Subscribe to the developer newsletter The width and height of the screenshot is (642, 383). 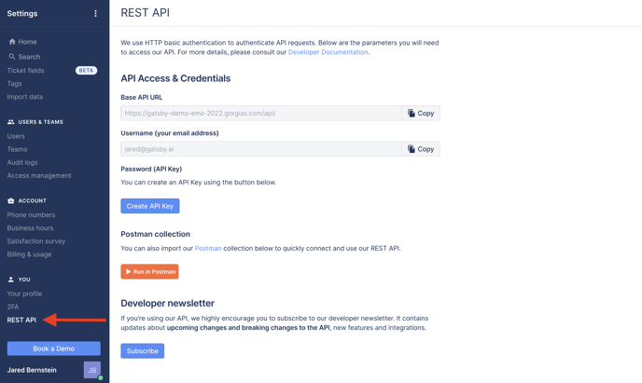143,351
